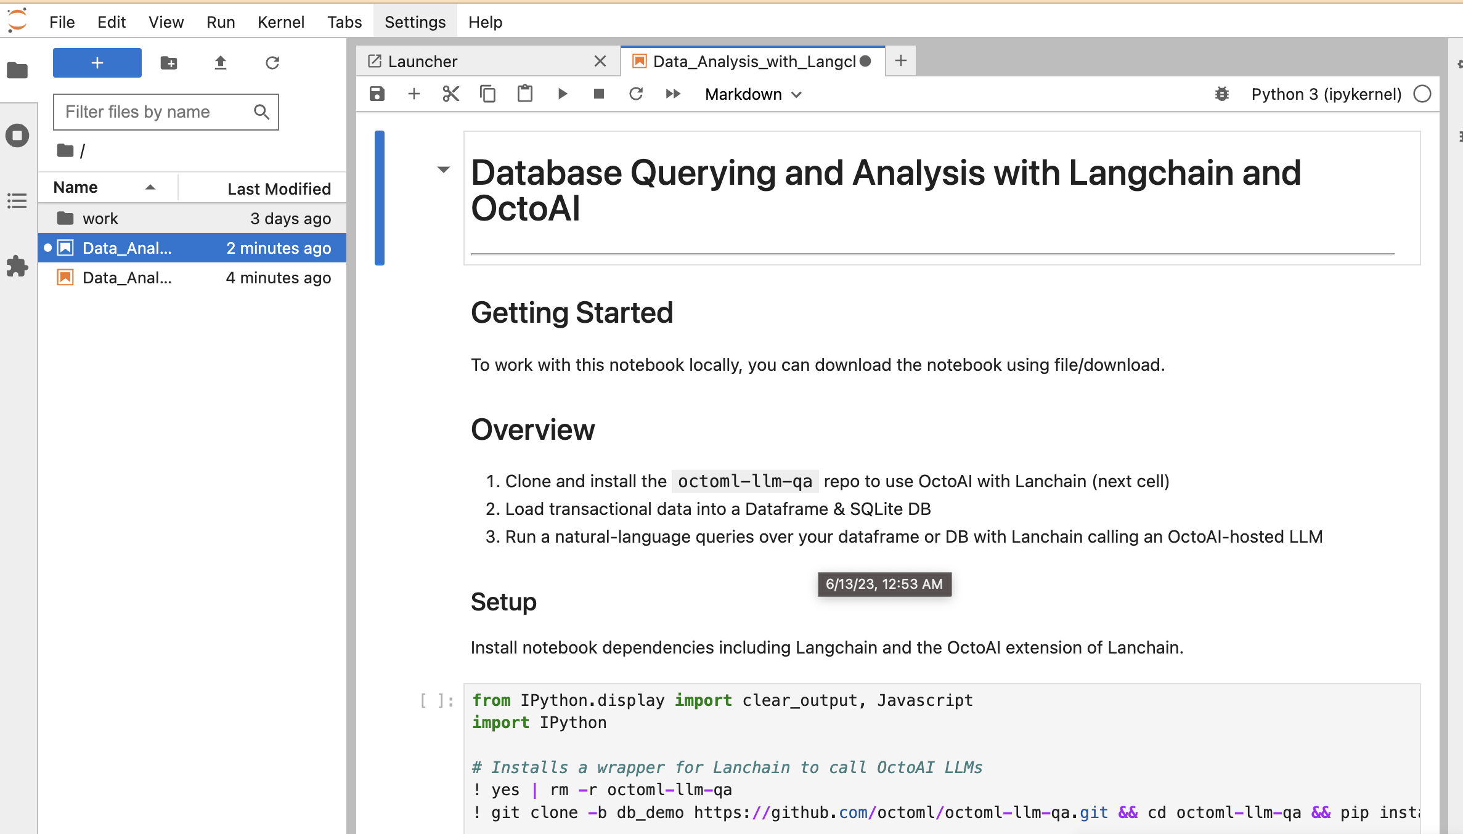This screenshot has height=834, width=1463.
Task: Interrupt the kernel with the stop button
Action: 598,94
